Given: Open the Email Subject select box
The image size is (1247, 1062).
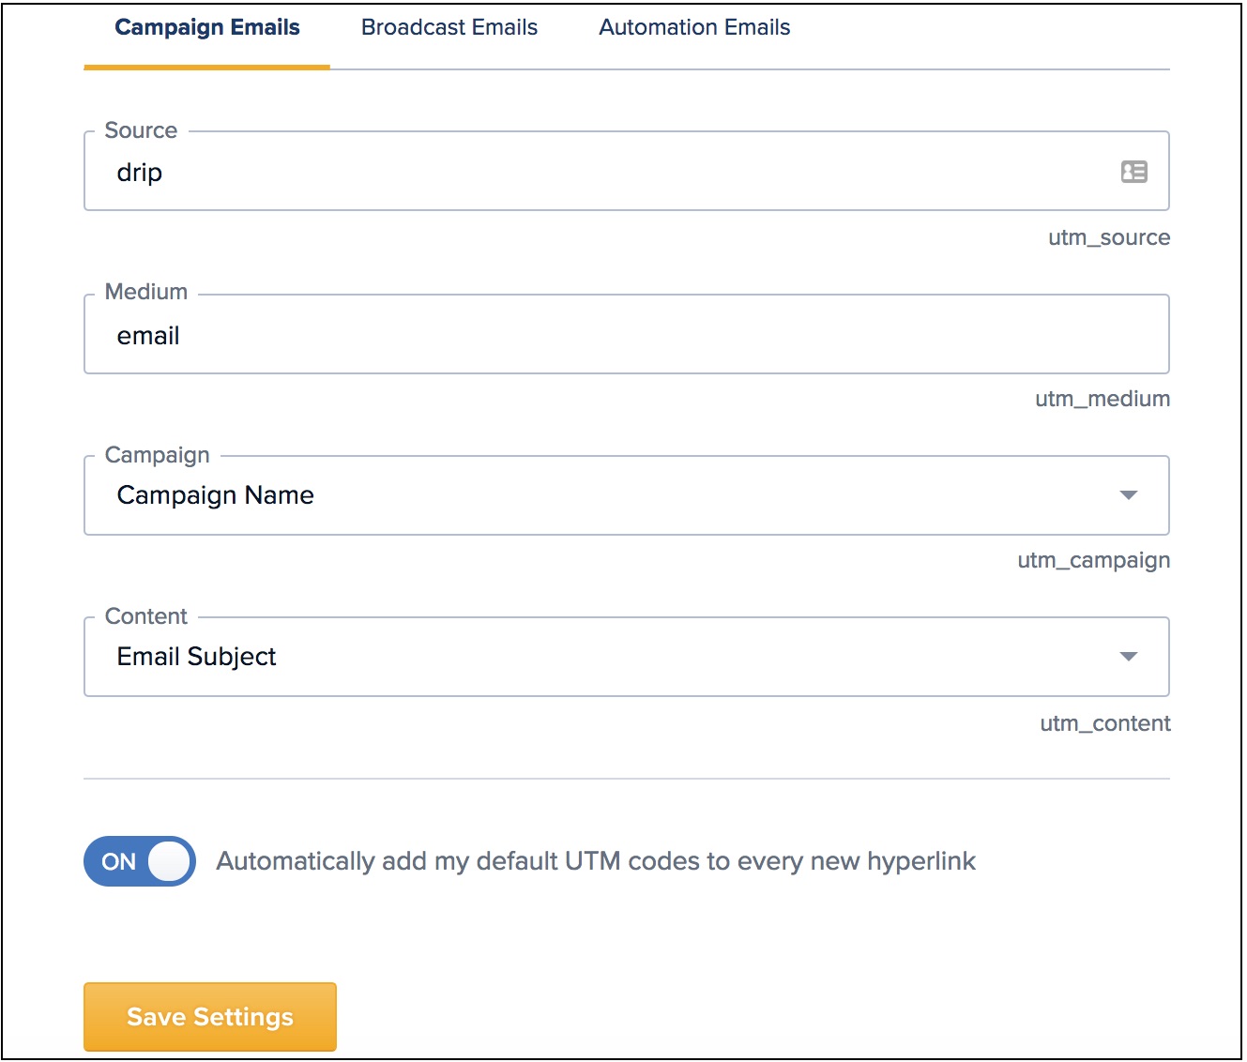Looking at the screenshot, I should (601, 657).
